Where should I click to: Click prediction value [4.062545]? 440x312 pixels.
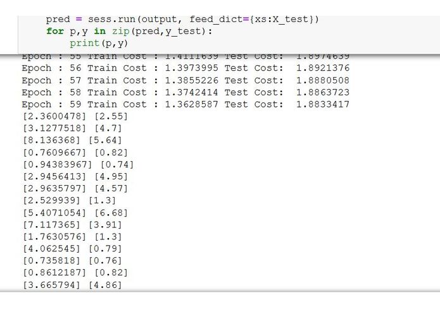tap(52, 248)
